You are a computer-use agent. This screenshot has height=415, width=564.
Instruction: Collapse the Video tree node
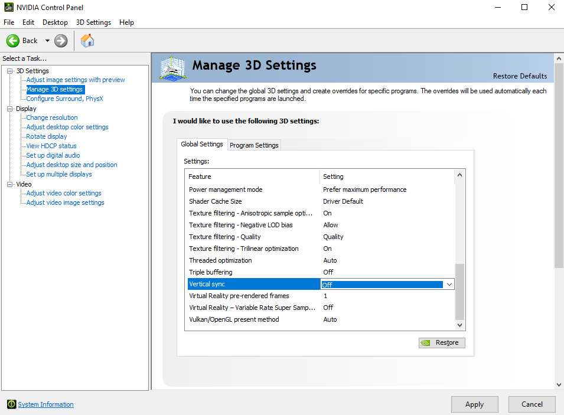coord(10,184)
